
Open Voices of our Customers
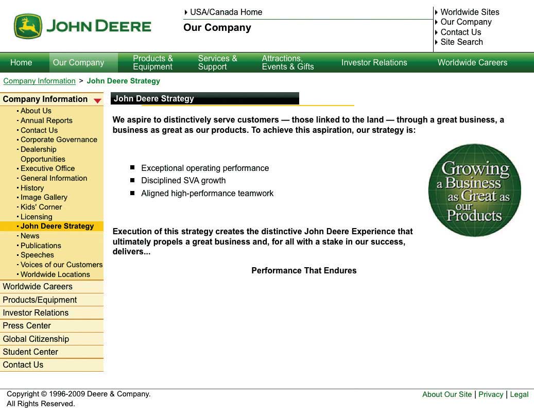pos(61,265)
